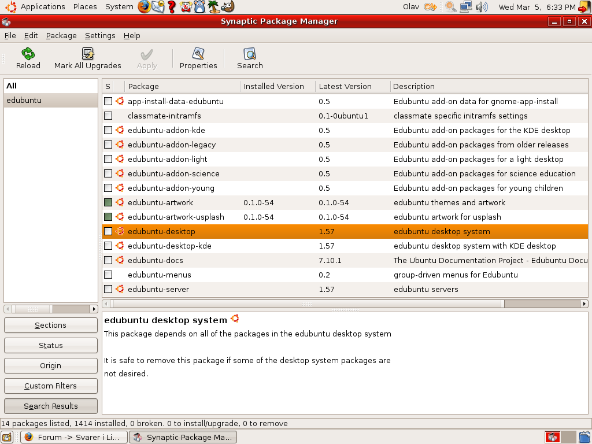Toggle the edubuntu-menus status checkbox
The width and height of the screenshot is (592, 444).
[x=108, y=275]
